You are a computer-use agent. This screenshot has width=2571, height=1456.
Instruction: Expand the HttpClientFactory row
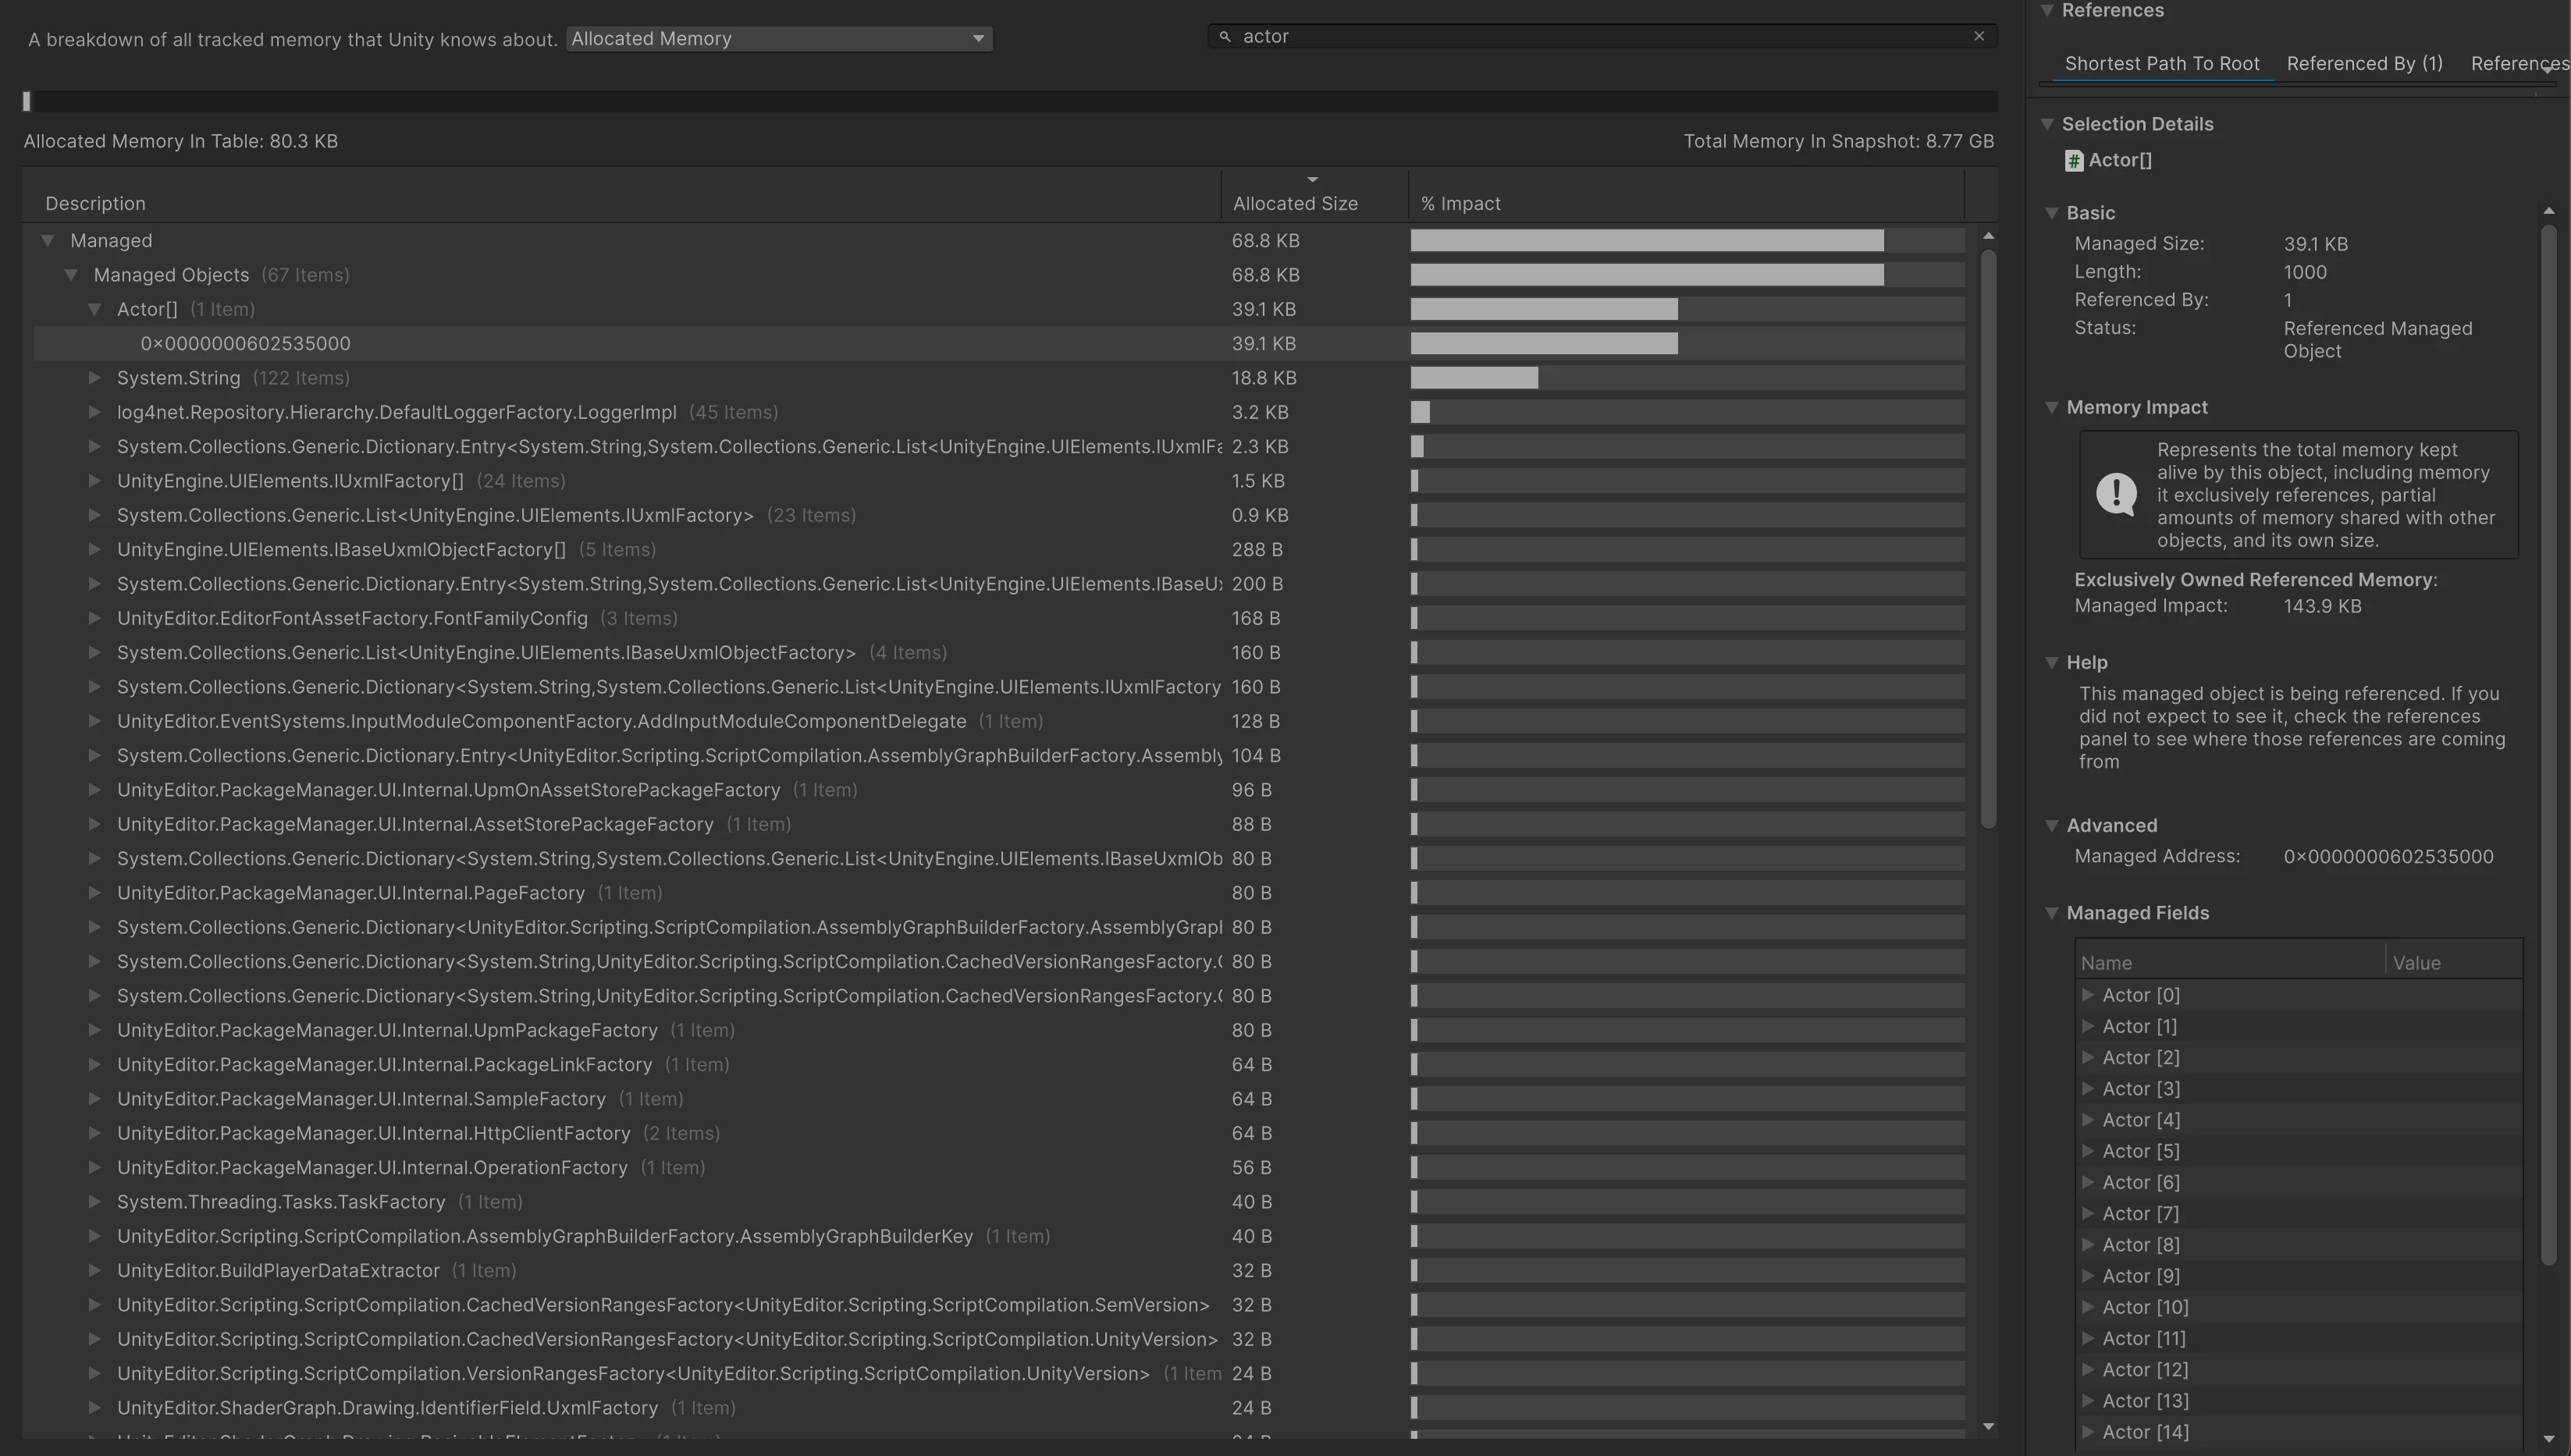click(x=94, y=1133)
